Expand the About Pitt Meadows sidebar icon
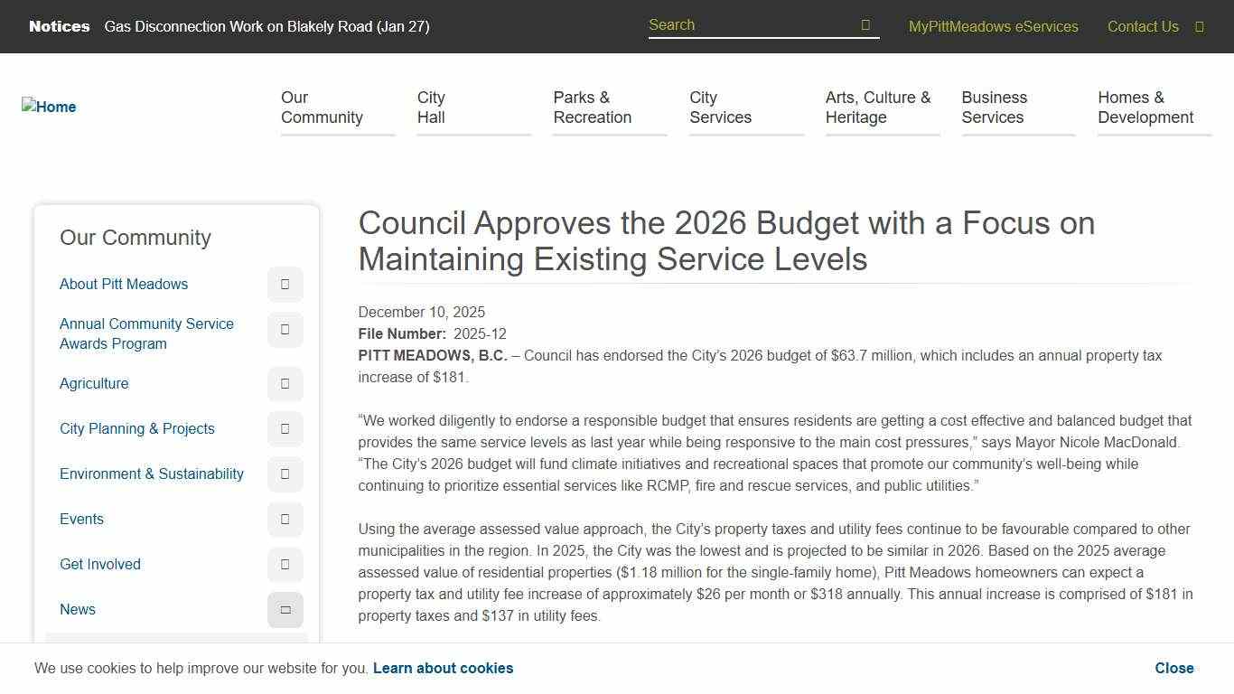Screen dimensions: 1234x694 click(x=285, y=284)
